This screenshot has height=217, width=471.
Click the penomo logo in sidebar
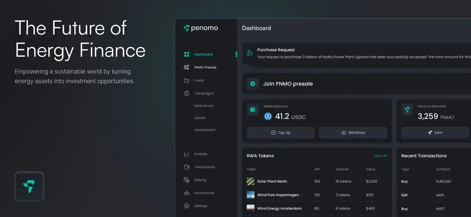(x=201, y=28)
